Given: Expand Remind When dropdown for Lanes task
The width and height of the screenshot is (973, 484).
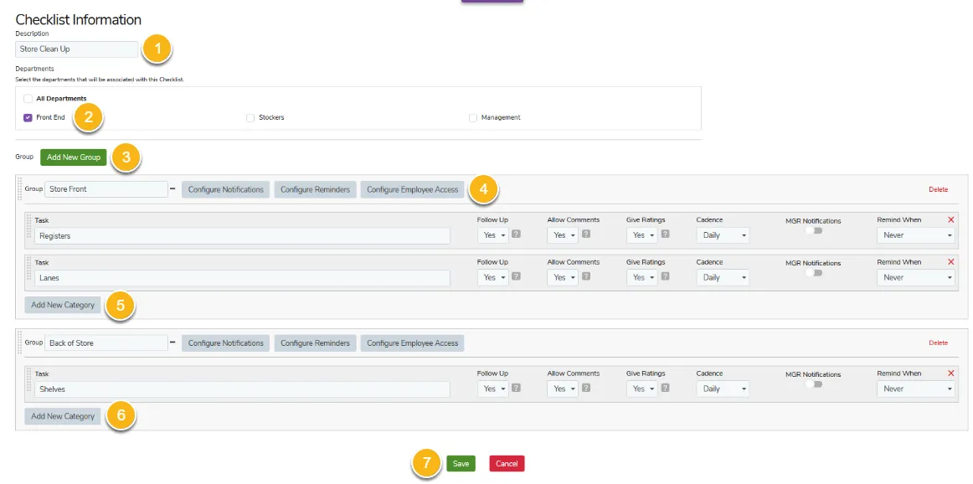Looking at the screenshot, I should [x=915, y=277].
